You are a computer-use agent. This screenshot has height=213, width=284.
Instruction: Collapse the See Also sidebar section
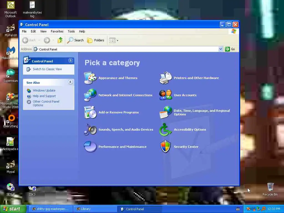[x=70, y=82]
